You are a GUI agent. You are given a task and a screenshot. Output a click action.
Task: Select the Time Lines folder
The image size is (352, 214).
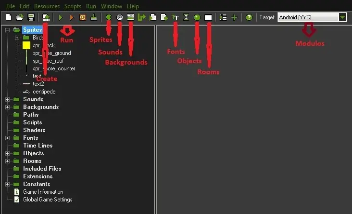tap(38, 146)
